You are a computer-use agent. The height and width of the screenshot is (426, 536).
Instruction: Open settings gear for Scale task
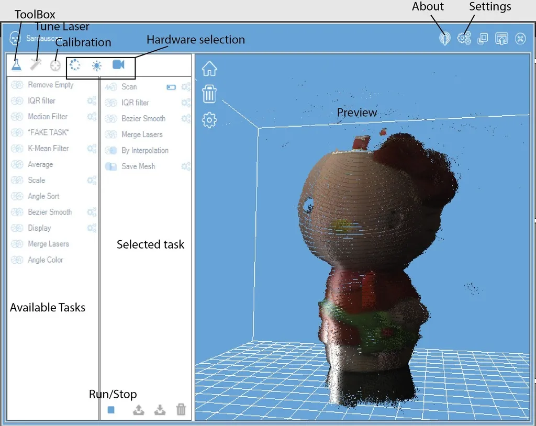(x=91, y=180)
